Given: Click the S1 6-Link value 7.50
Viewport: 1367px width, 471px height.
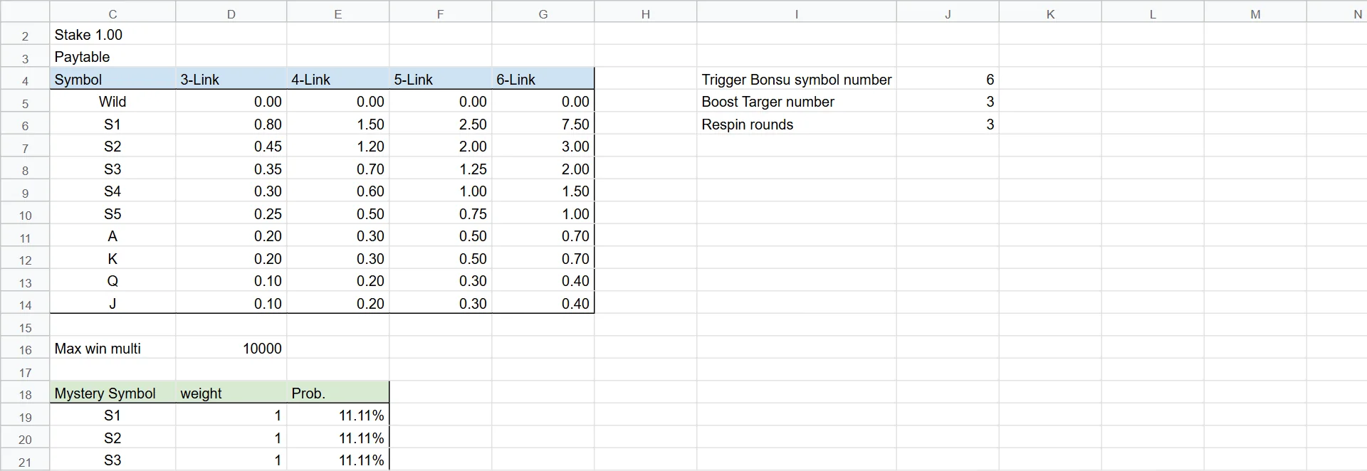Looking at the screenshot, I should pos(543,125).
